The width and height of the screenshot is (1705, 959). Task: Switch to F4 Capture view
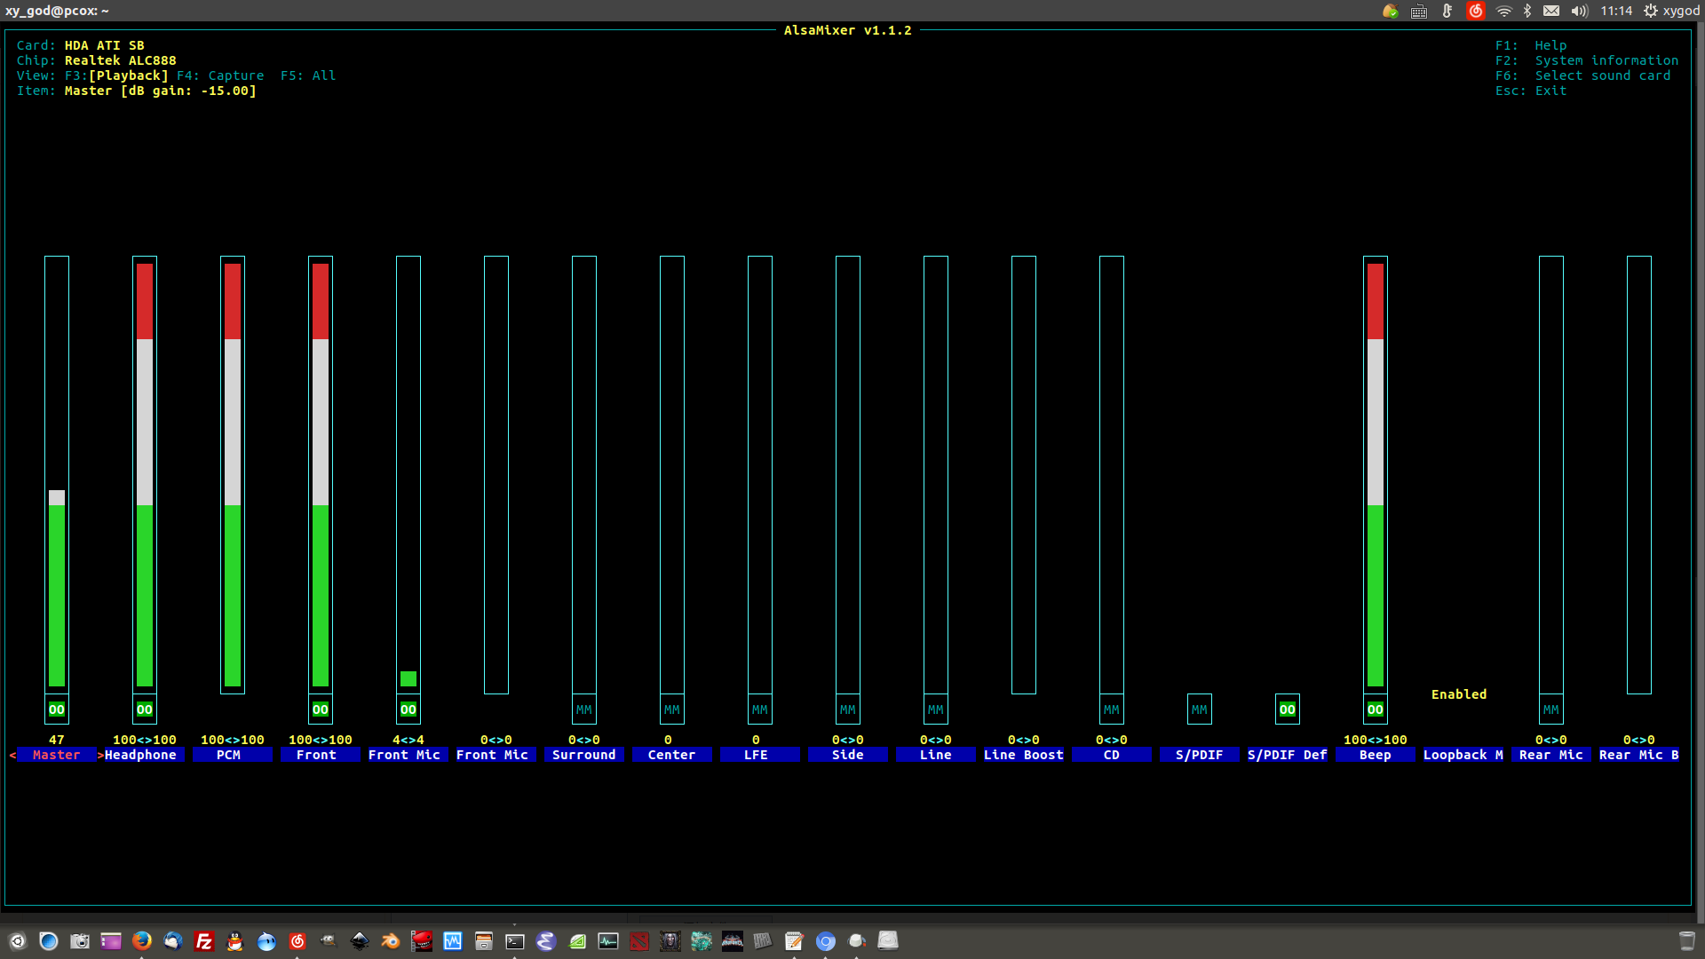[220, 75]
